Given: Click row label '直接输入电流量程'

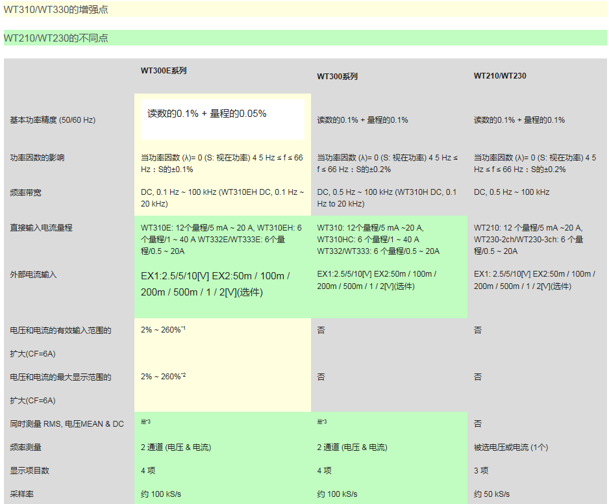Looking at the screenshot, I should point(41,228).
